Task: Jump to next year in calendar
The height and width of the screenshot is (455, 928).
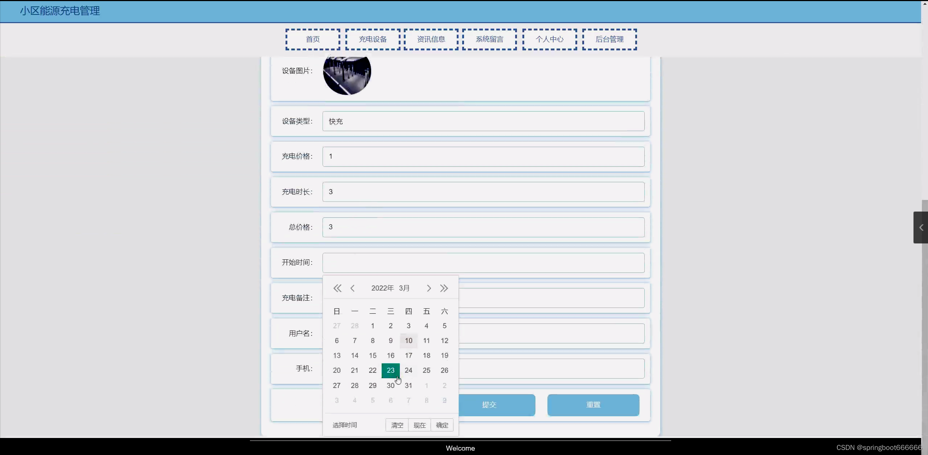Action: tap(444, 288)
